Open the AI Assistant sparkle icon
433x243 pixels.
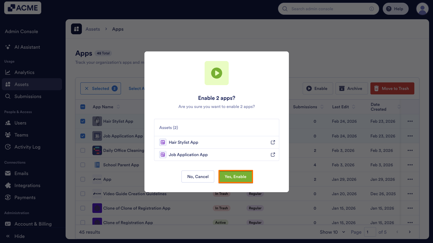pos(8,47)
